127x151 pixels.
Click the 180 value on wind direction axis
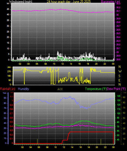[x=9, y=76]
